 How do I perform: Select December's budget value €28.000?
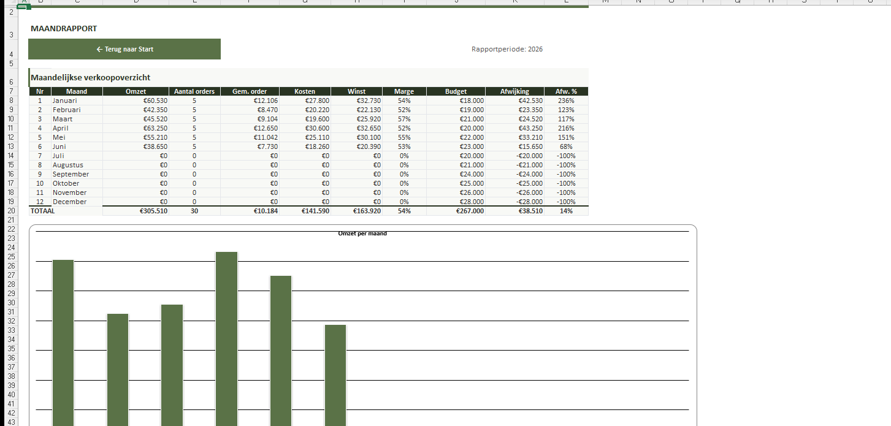(456, 202)
